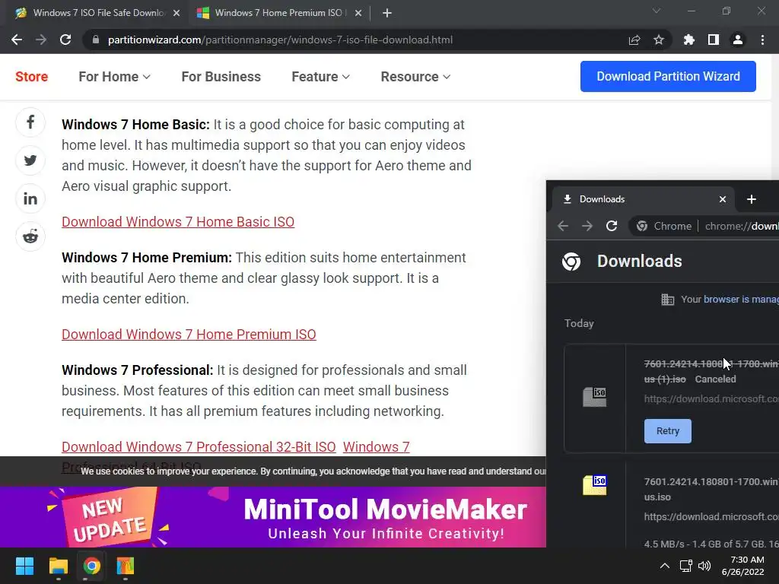Image resolution: width=779 pixels, height=584 pixels.
Task: Open the network tray icon
Action: click(686, 566)
